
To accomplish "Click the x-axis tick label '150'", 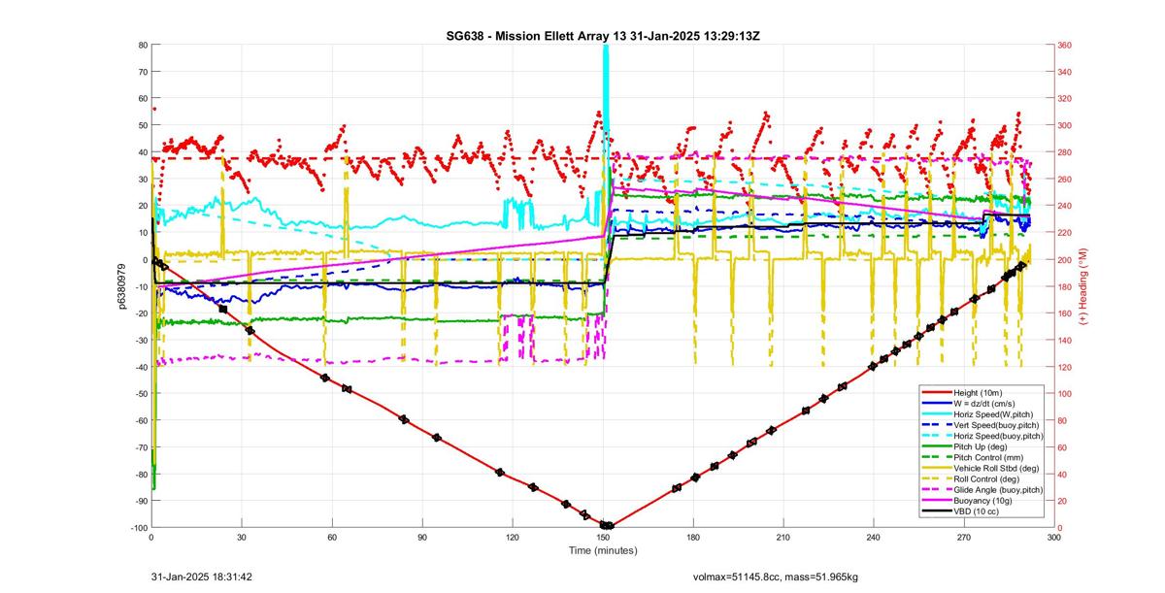I will point(603,536).
